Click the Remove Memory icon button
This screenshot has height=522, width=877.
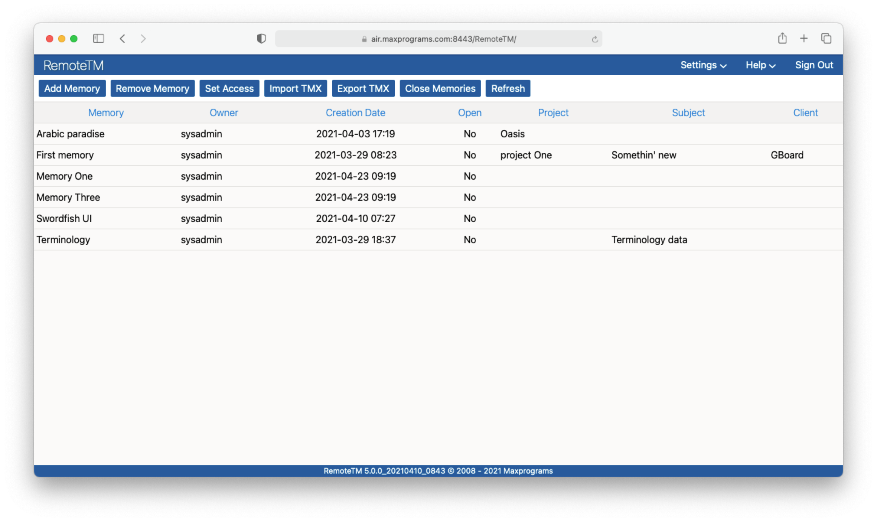(x=152, y=88)
